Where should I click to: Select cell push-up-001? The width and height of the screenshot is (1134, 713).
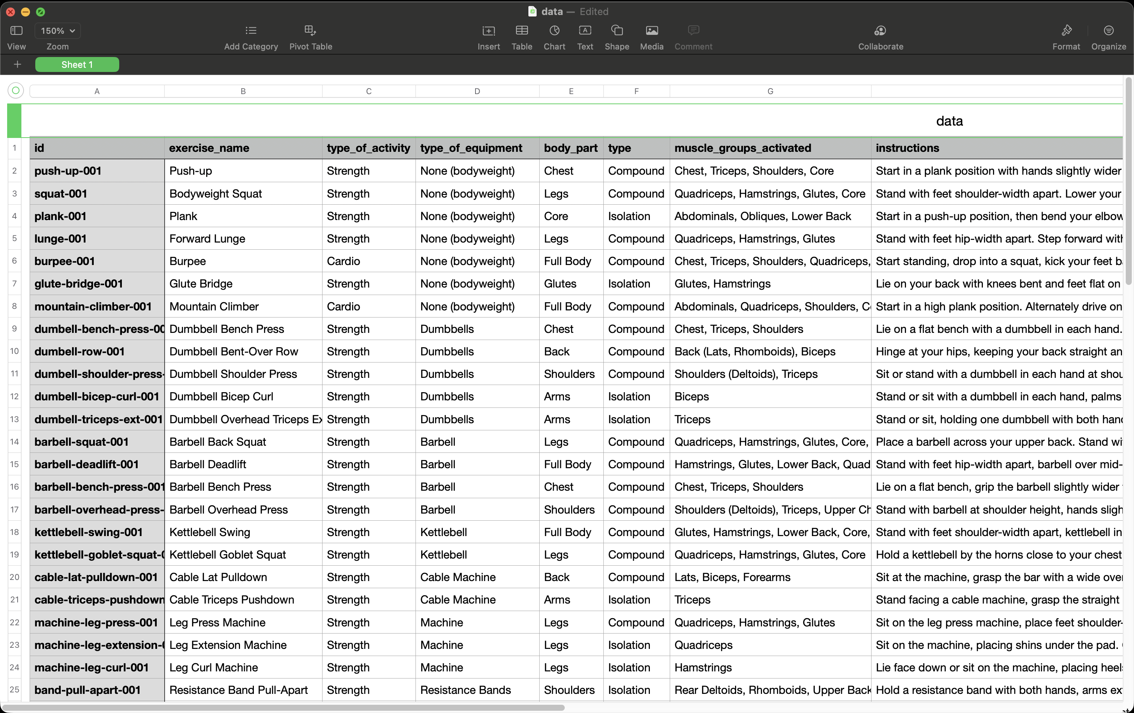(x=97, y=171)
